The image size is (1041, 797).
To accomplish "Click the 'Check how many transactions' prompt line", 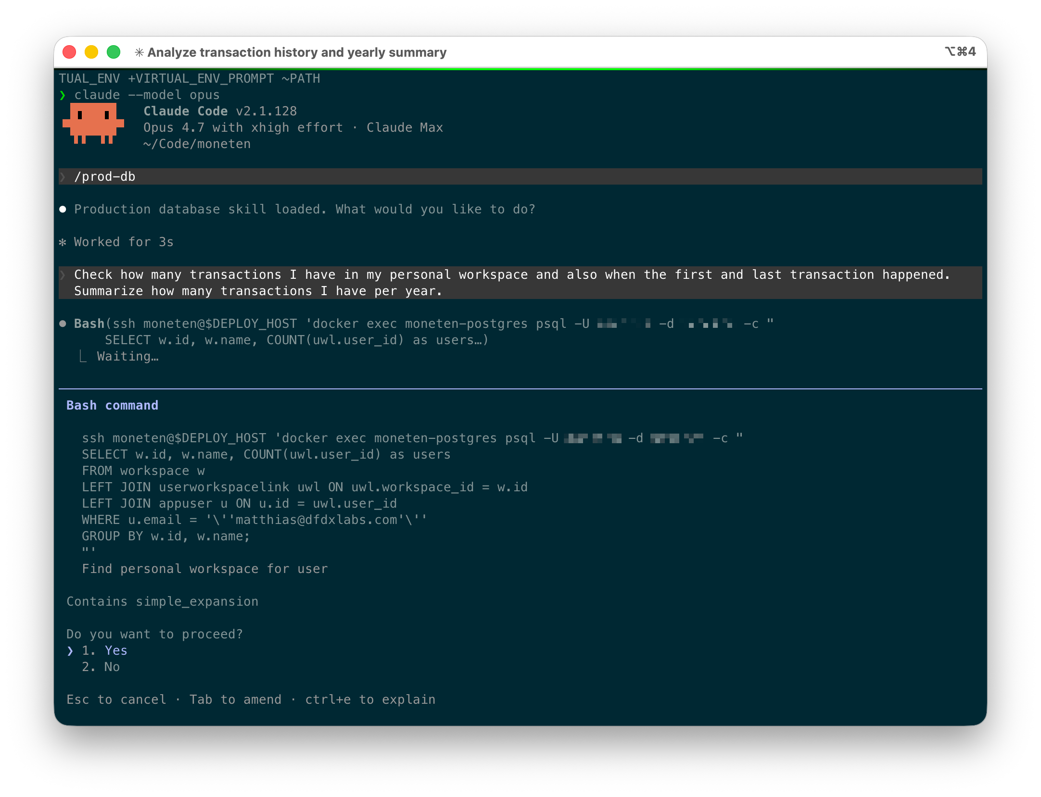I will click(512, 274).
